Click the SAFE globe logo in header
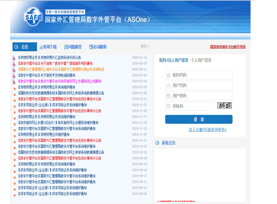The height and width of the screenshot is (204, 277). (x=33, y=17)
